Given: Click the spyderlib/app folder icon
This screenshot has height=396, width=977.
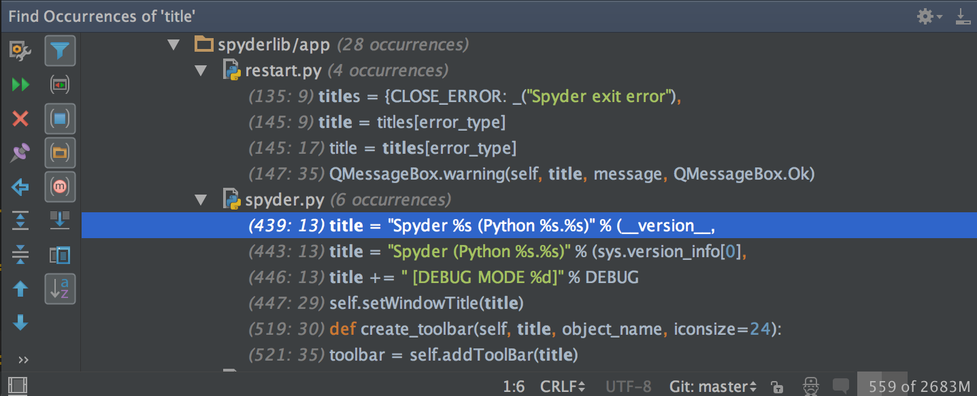Looking at the screenshot, I should pyautogui.click(x=204, y=45).
